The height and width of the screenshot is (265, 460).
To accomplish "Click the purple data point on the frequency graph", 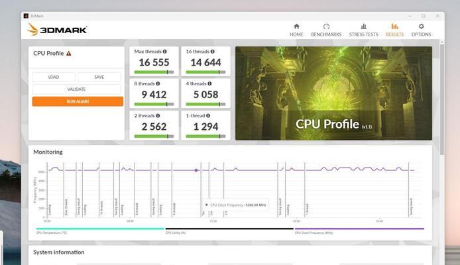I will coord(196,170).
